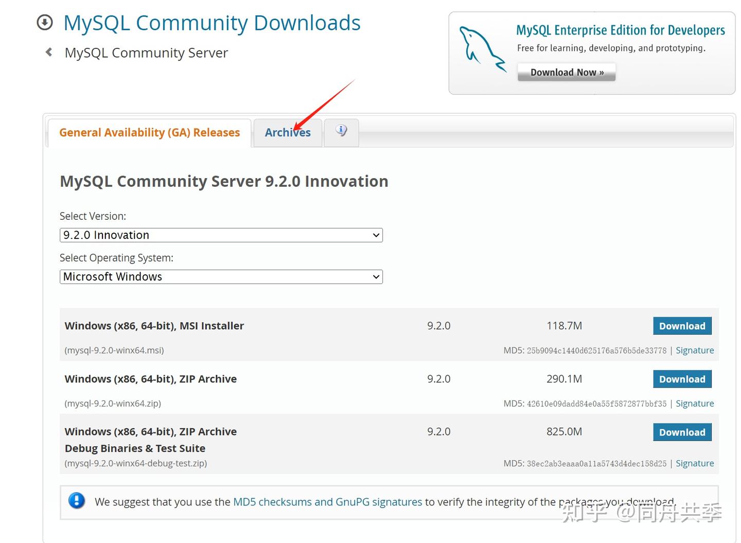741x543 pixels.
Task: Click the 825.0M file size value
Action: pyautogui.click(x=564, y=432)
